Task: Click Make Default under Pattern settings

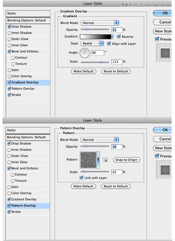Action: pyautogui.click(x=83, y=186)
